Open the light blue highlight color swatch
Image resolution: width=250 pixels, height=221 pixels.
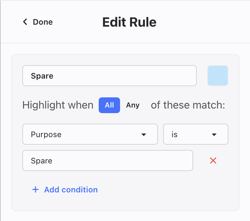217,76
